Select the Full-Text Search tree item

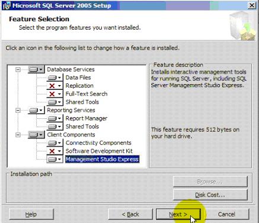pyautogui.click(x=87, y=94)
